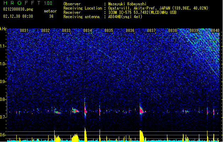This screenshot has height=142, width=223.
Task: Click the 1.1 kHz frequency label
Action: [x=3, y=46]
